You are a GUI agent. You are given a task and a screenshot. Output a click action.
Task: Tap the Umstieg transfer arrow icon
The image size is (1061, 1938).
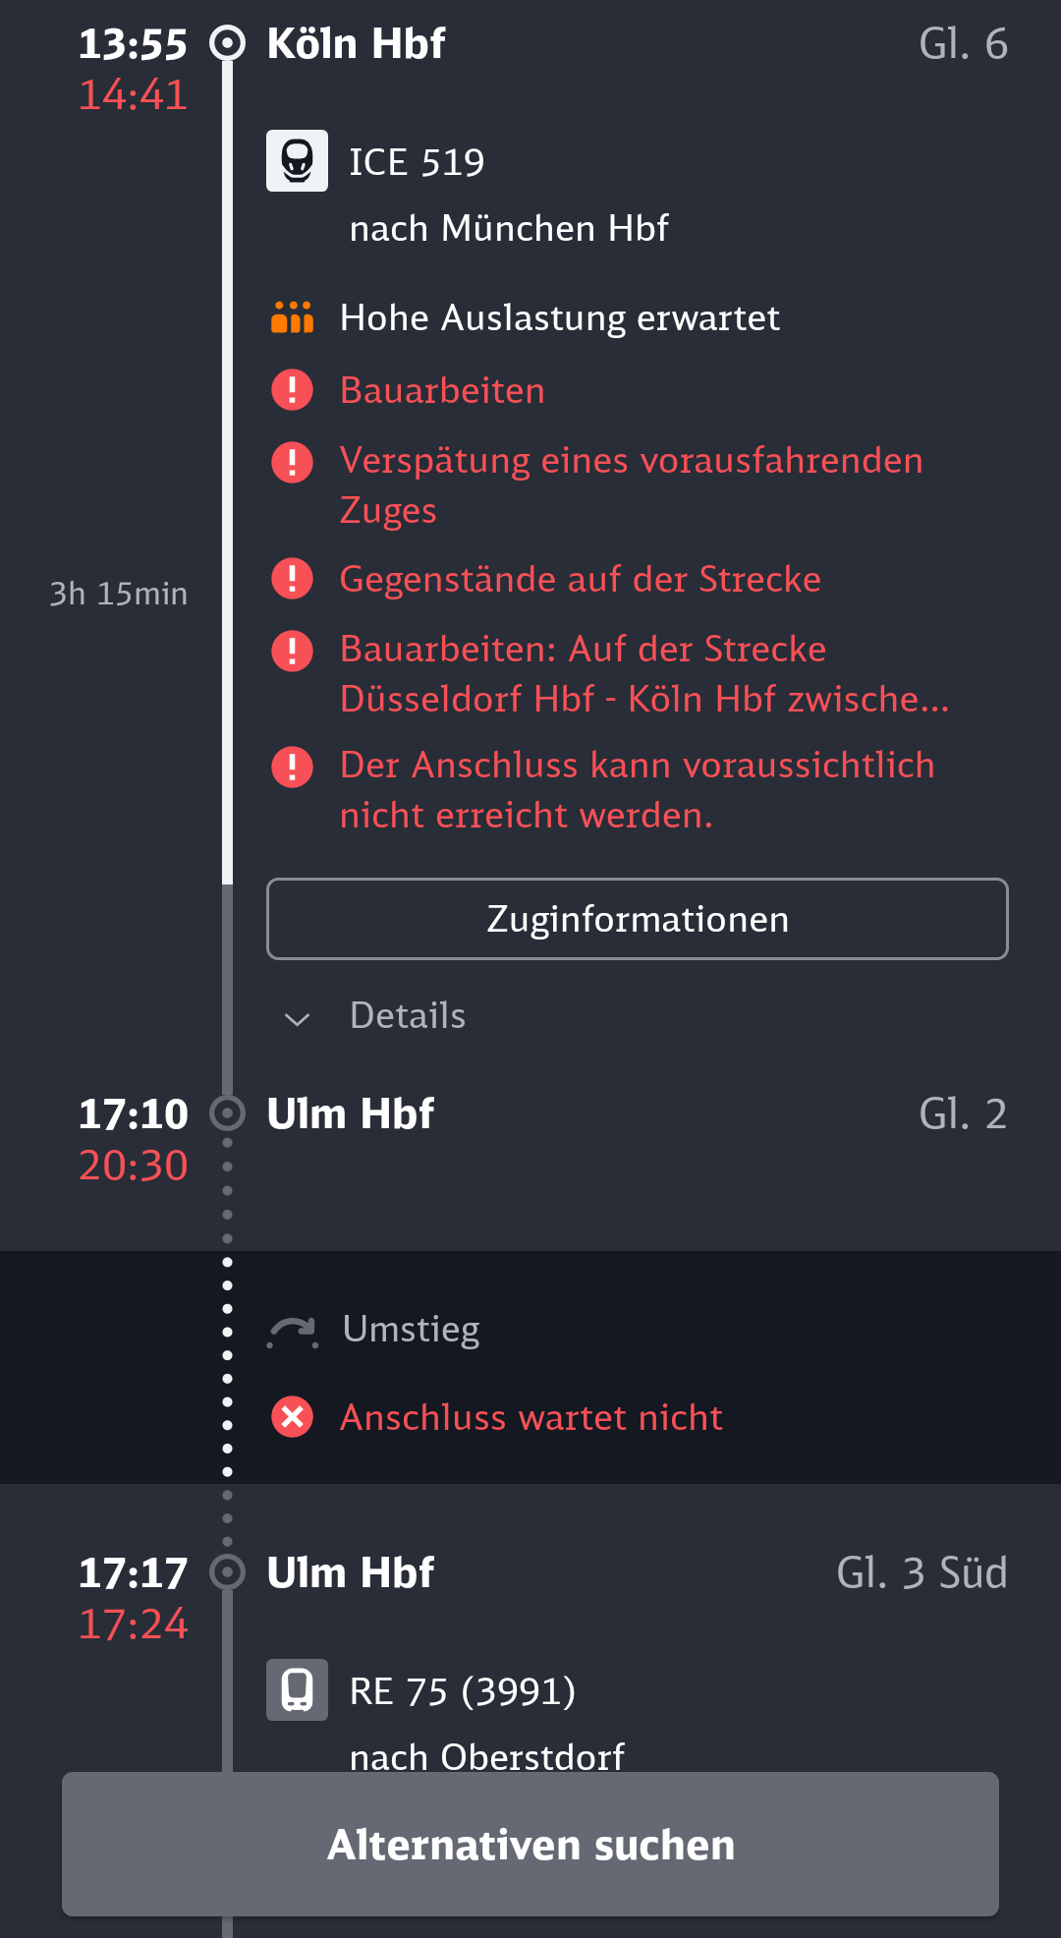click(292, 1331)
